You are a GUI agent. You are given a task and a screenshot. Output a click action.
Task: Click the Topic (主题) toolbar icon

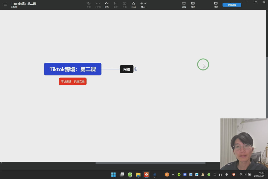click(x=89, y=5)
